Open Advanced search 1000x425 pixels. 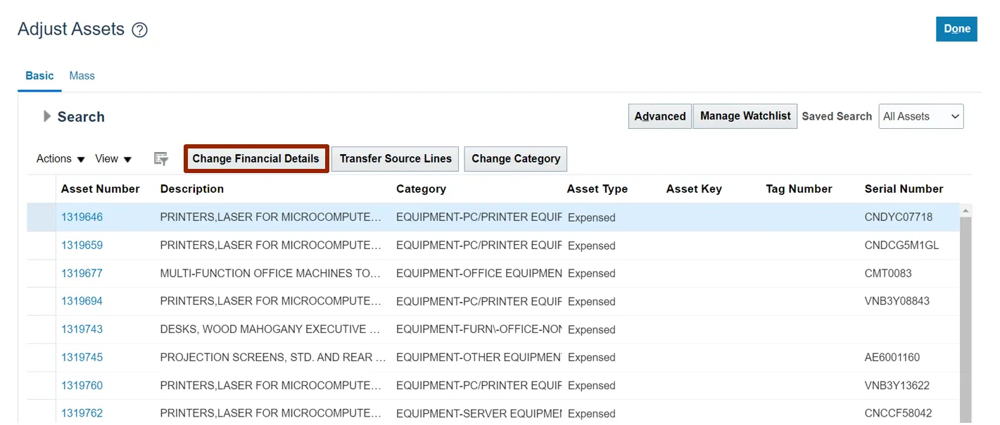[x=659, y=117]
